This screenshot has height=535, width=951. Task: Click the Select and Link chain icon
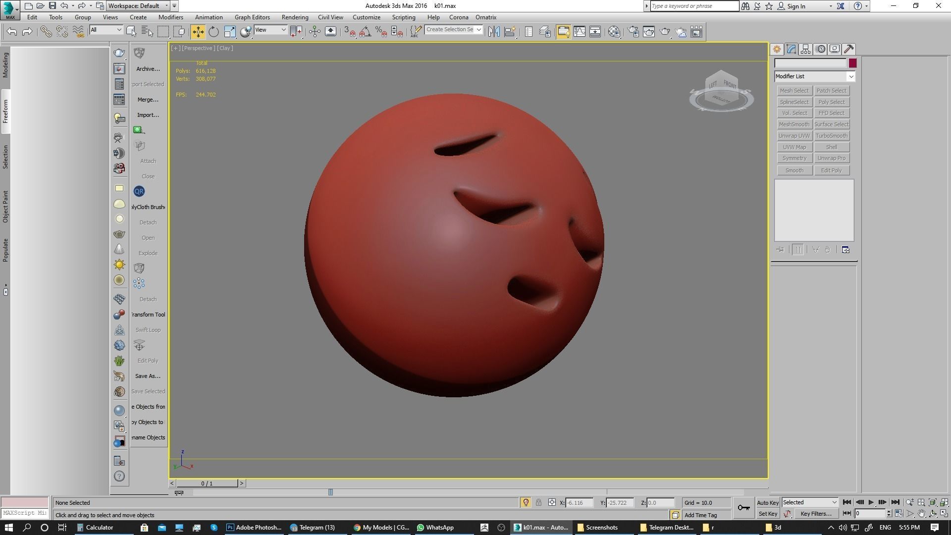point(46,32)
